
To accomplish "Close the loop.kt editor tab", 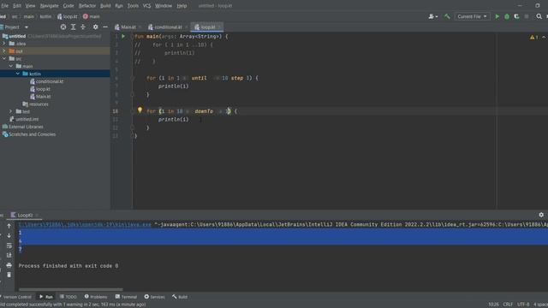I will (x=219, y=27).
